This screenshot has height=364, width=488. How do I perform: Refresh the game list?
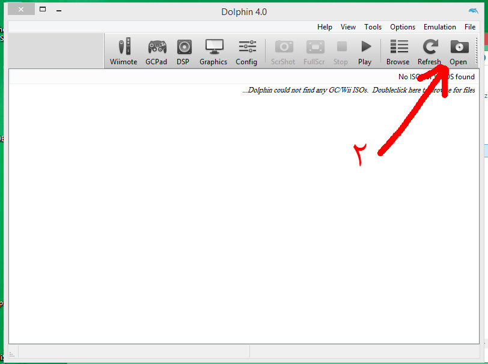coord(430,51)
